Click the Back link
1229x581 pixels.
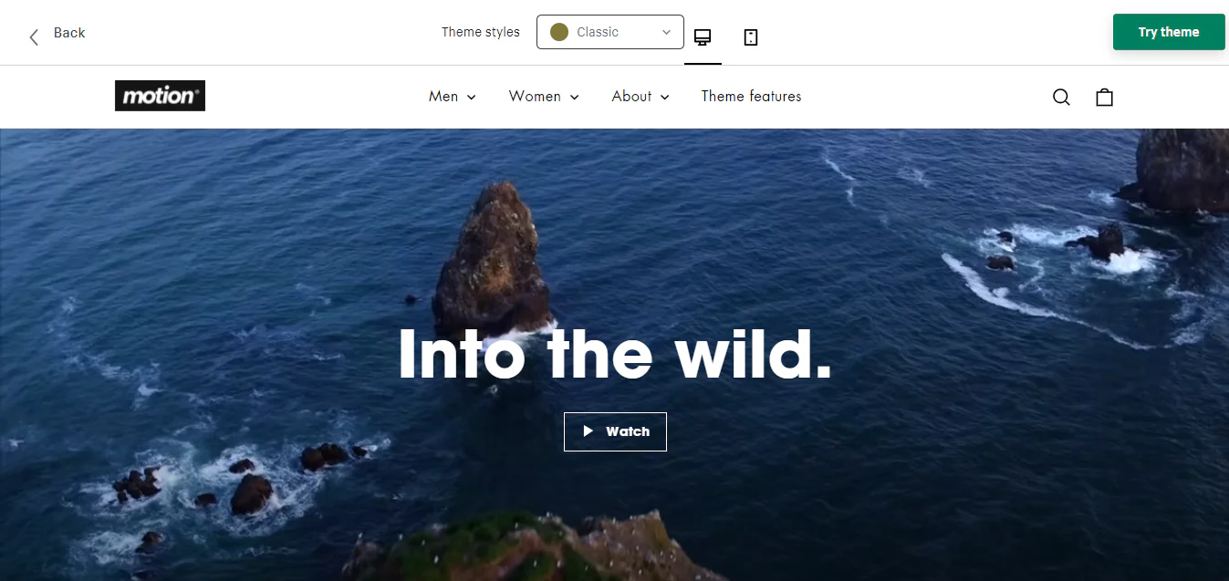coord(68,32)
